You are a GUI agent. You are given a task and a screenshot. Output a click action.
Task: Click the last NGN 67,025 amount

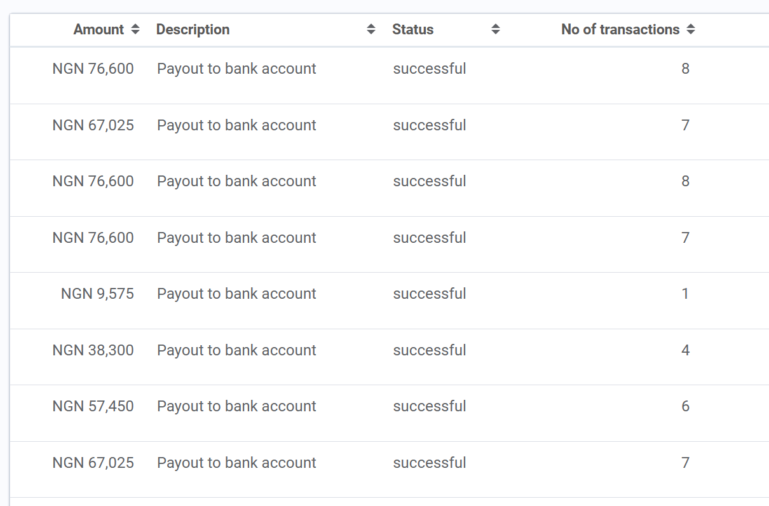click(x=93, y=463)
